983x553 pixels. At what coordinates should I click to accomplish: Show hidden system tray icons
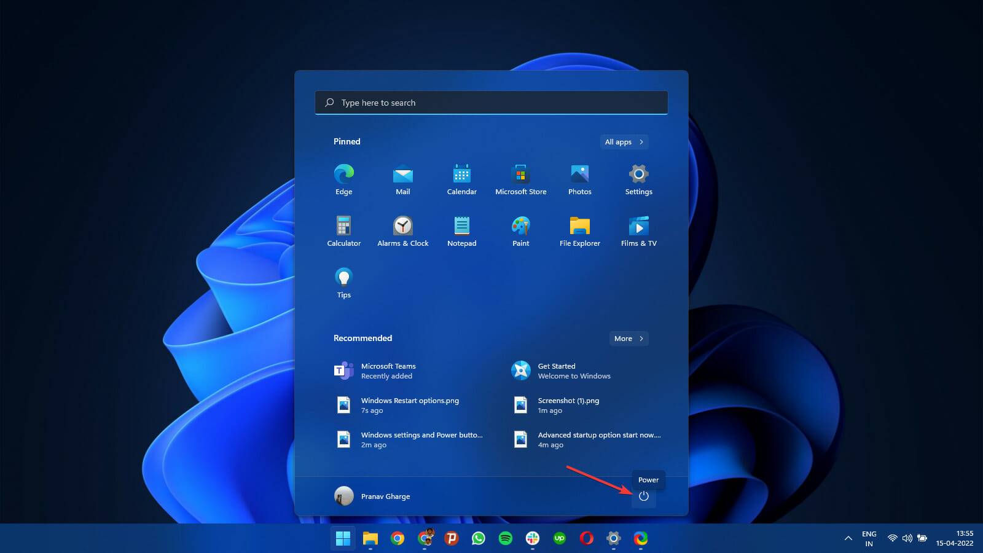pyautogui.click(x=848, y=538)
